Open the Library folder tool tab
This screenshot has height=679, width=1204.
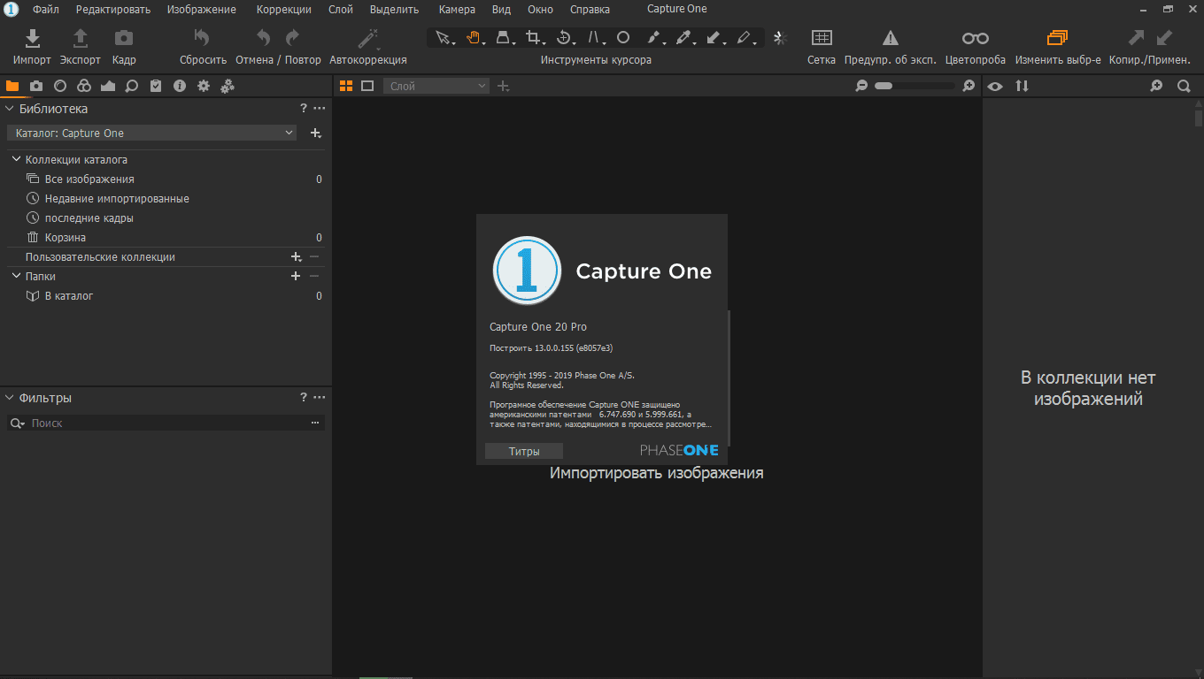coord(12,86)
